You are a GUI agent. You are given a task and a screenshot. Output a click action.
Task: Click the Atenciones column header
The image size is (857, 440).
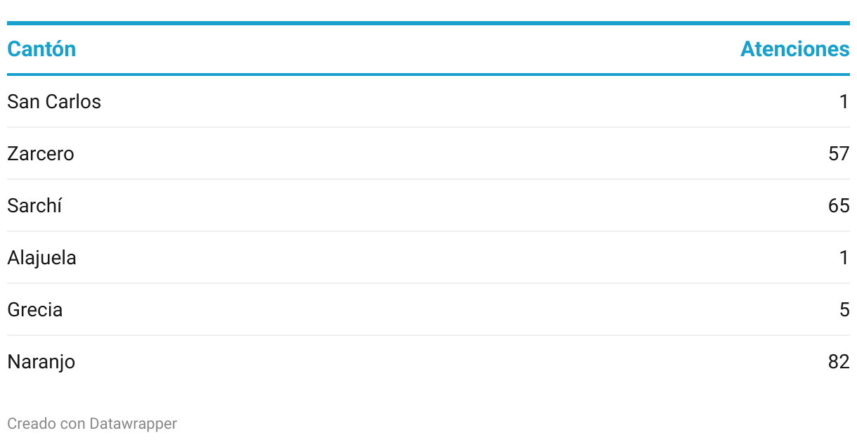[x=795, y=49]
